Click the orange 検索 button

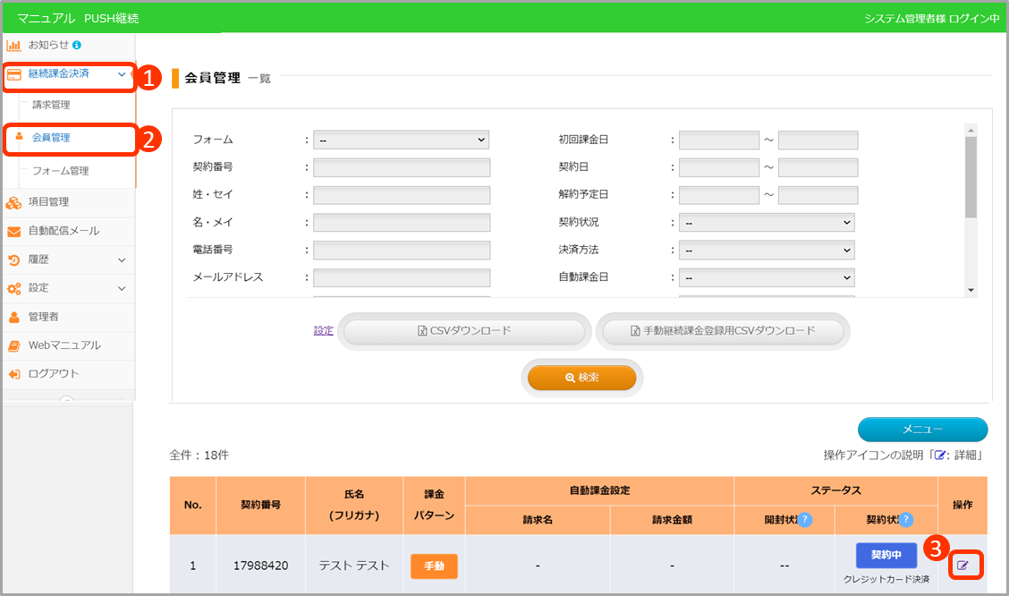[x=582, y=378]
